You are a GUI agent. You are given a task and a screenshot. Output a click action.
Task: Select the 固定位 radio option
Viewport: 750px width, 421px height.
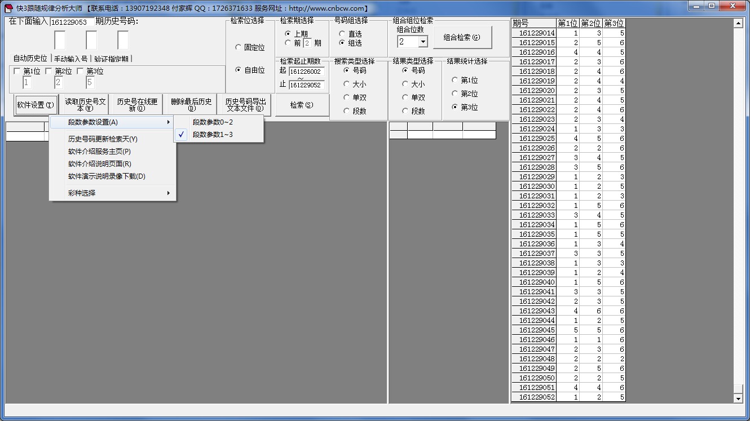239,48
